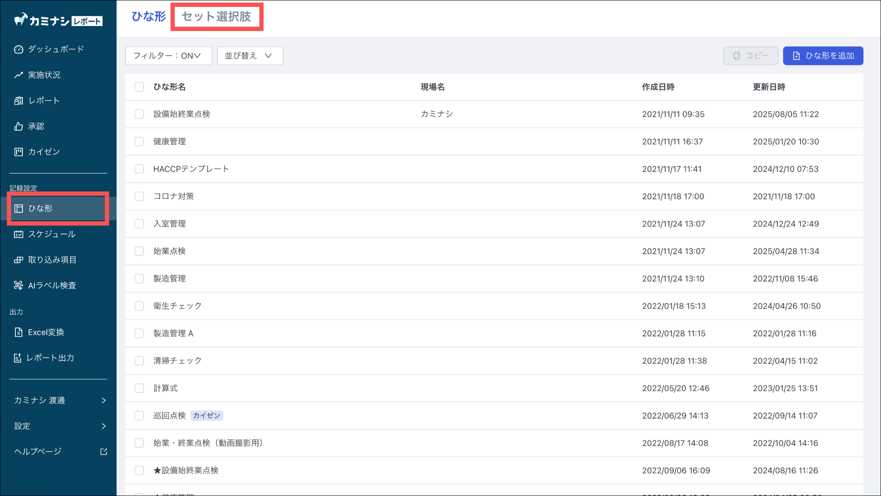The image size is (881, 496).
Task: Switch to the セット選択肢 tab
Action: coord(216,17)
